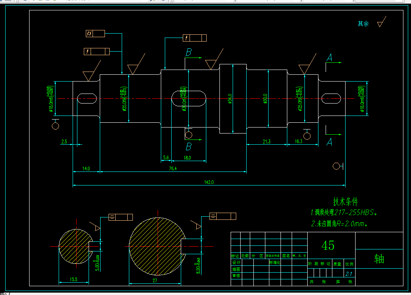The width and height of the screenshot is (411, 295).
Task: Select the 未注圆角R=2.0mm note
Action: click(x=339, y=223)
